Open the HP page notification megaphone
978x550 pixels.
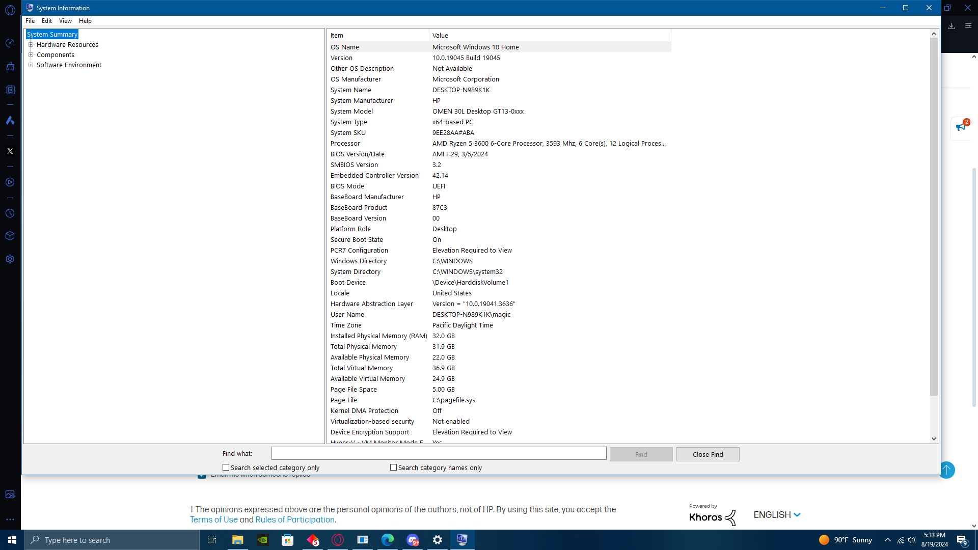961,126
